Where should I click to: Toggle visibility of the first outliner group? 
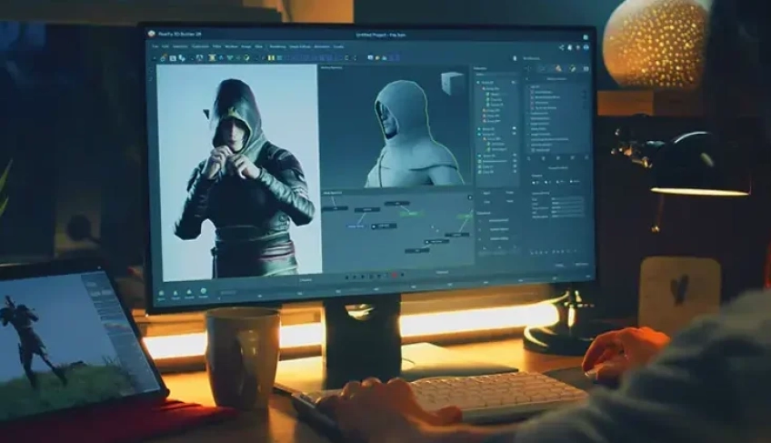pos(515,83)
